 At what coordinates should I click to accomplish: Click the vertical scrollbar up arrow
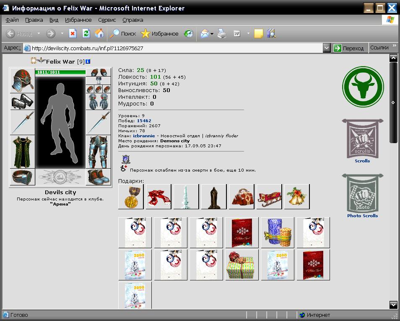(x=393, y=58)
